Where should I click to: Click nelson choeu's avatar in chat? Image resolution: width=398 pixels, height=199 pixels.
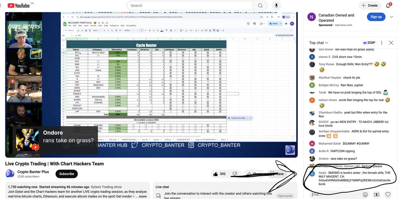[312, 100]
